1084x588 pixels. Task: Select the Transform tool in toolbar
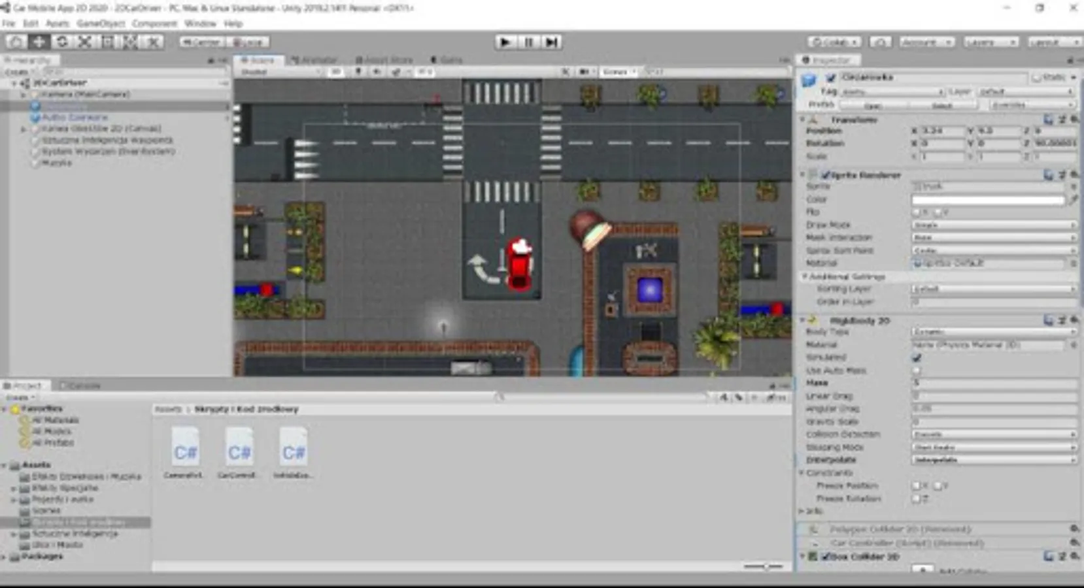point(130,42)
